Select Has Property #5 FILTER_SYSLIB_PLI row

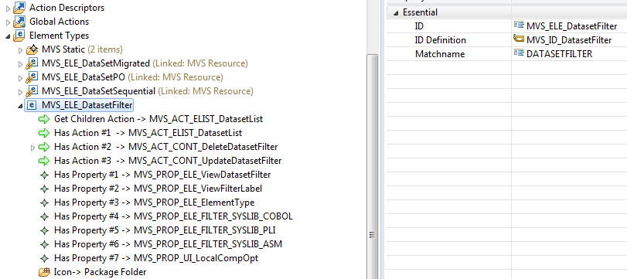pos(165,230)
